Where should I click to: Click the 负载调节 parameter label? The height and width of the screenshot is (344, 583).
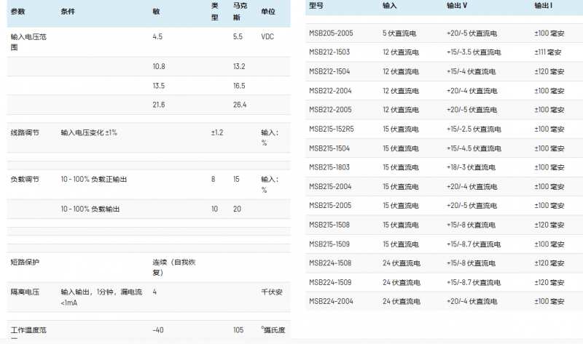coord(25,179)
